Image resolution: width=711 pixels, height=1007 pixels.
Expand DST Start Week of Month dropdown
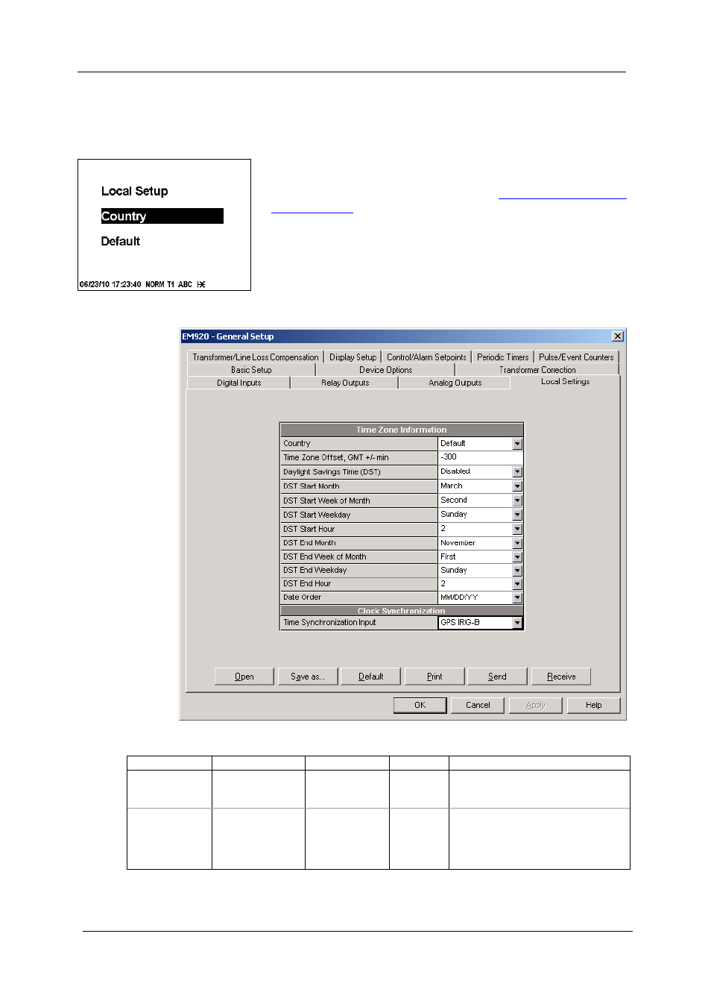[517, 501]
